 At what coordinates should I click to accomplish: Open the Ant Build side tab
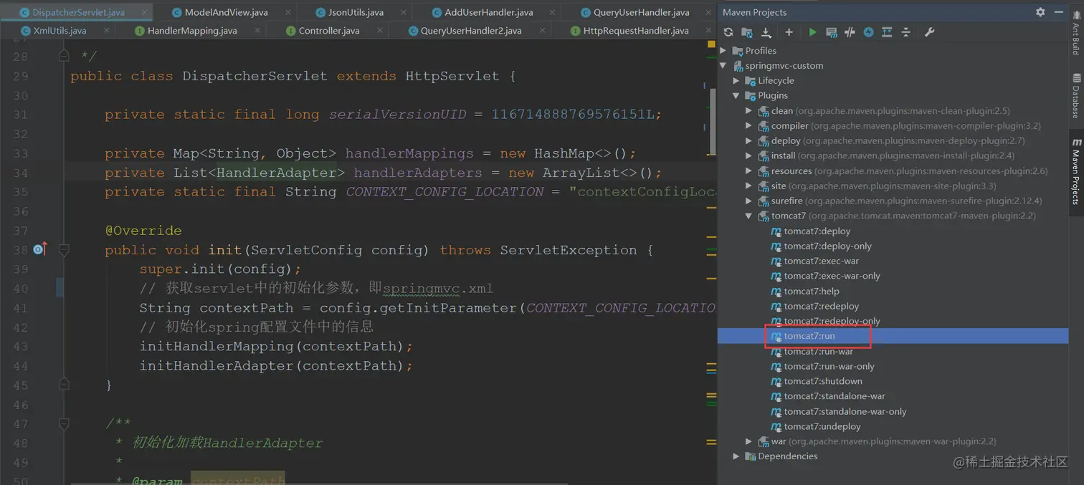click(1076, 32)
